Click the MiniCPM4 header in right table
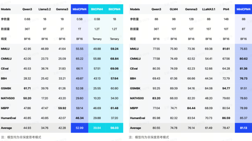252x141 pixels. [x=243, y=10]
